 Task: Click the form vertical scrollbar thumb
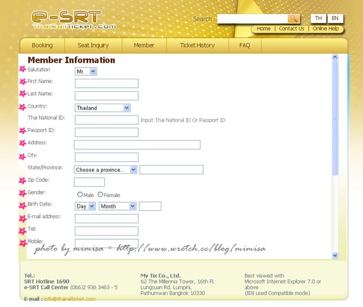(335, 118)
